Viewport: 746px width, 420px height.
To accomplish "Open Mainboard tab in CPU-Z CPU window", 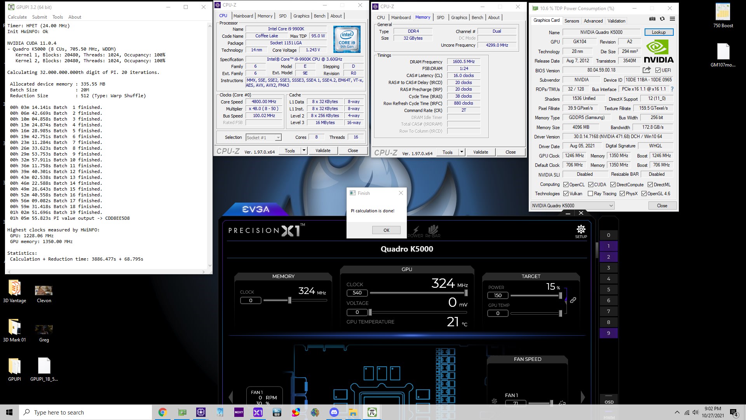I will 243,16.
